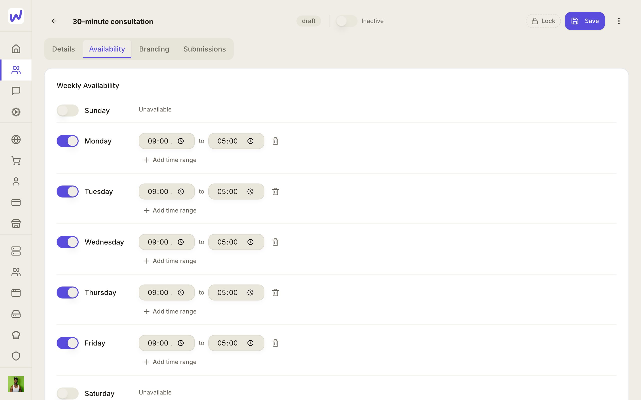Screen dimensions: 641x400
Task: Open the chef hat sidebar icon
Action: [x=16, y=335]
